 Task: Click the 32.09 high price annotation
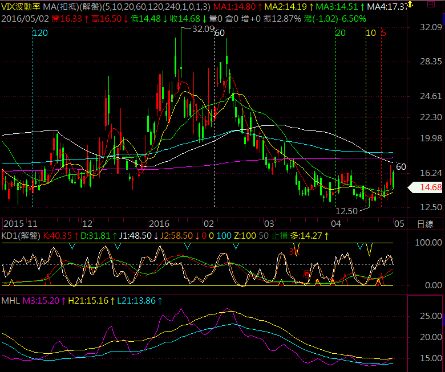click(203, 29)
